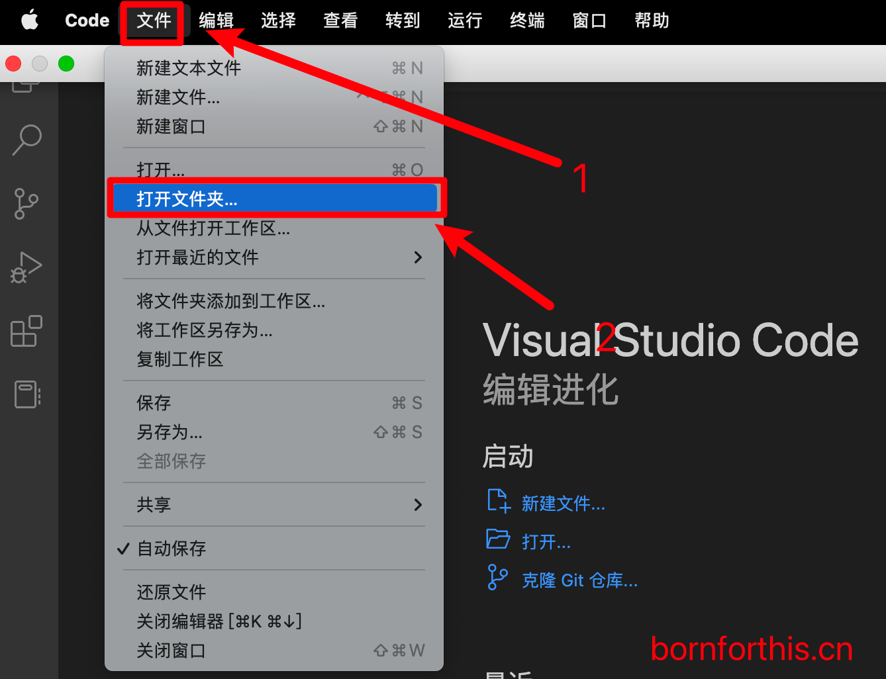The width and height of the screenshot is (886, 679).
Task: Open the Extensions view icon
Action: pos(26,331)
